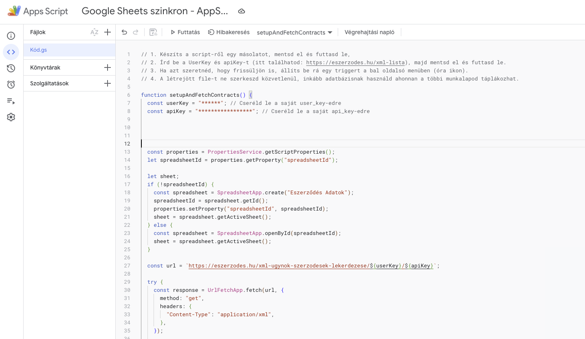Save the project with the save icon
The height and width of the screenshot is (339, 585).
[x=153, y=32]
